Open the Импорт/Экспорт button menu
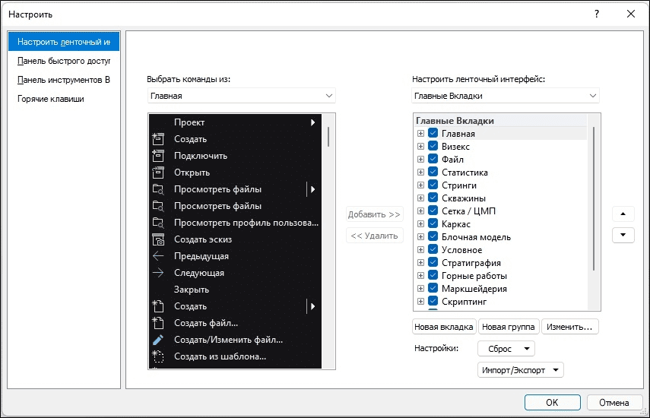Screen dimensions: 650x418 (x=520, y=370)
